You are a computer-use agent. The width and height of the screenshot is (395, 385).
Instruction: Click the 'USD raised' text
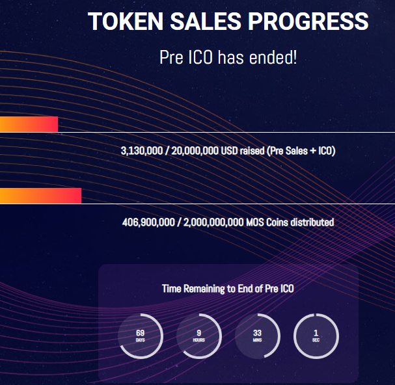pos(238,150)
